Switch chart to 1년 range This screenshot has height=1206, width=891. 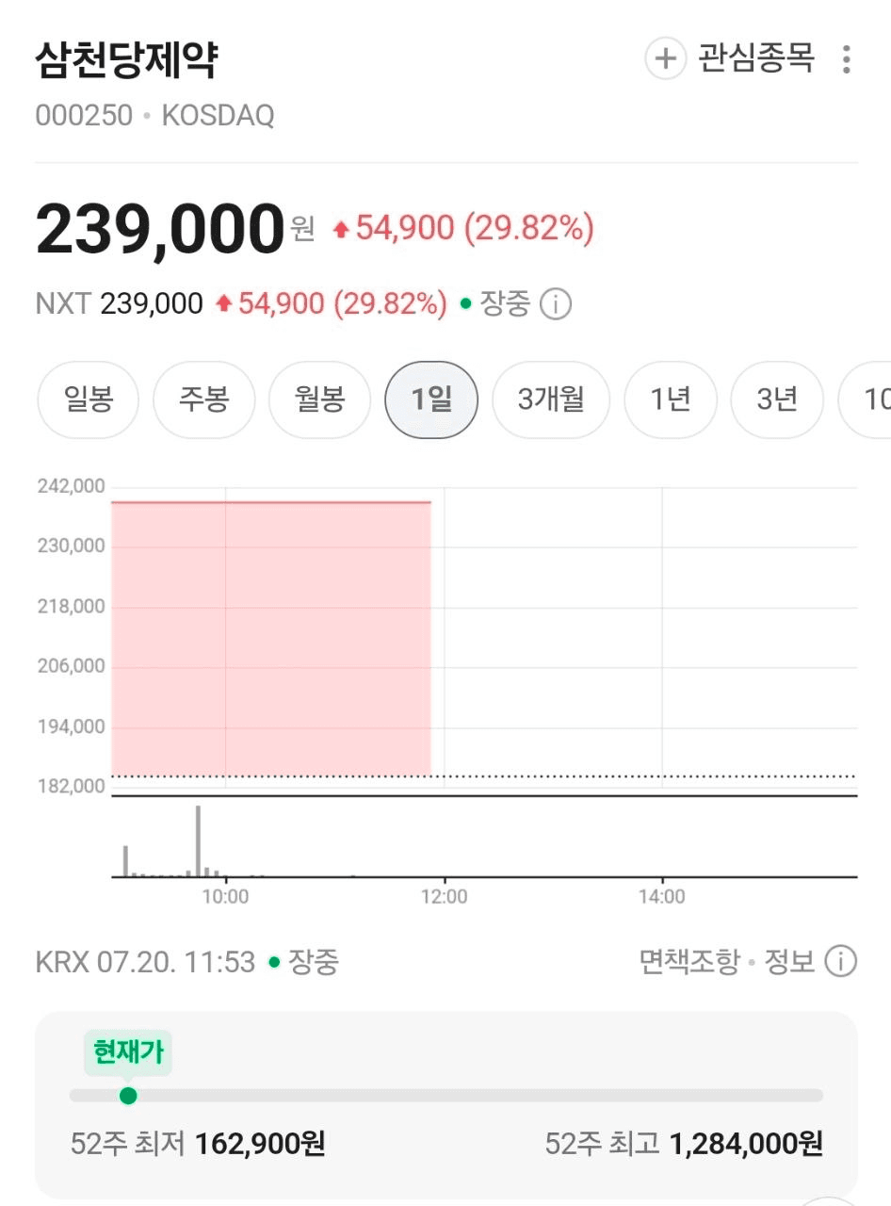tap(671, 399)
